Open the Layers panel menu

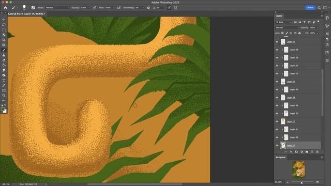pyautogui.click(x=322, y=16)
